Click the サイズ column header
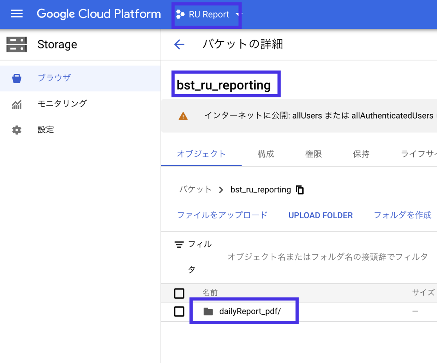Screen dimensions: 437x363 pos(423,293)
